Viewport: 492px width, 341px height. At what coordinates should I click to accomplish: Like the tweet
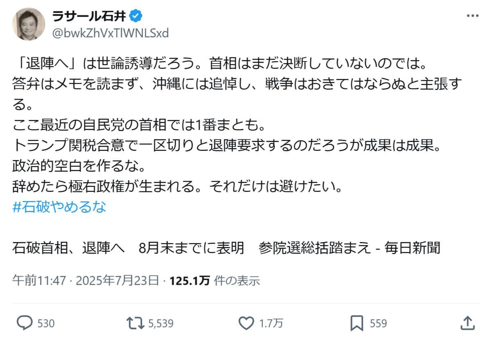pyautogui.click(x=247, y=323)
